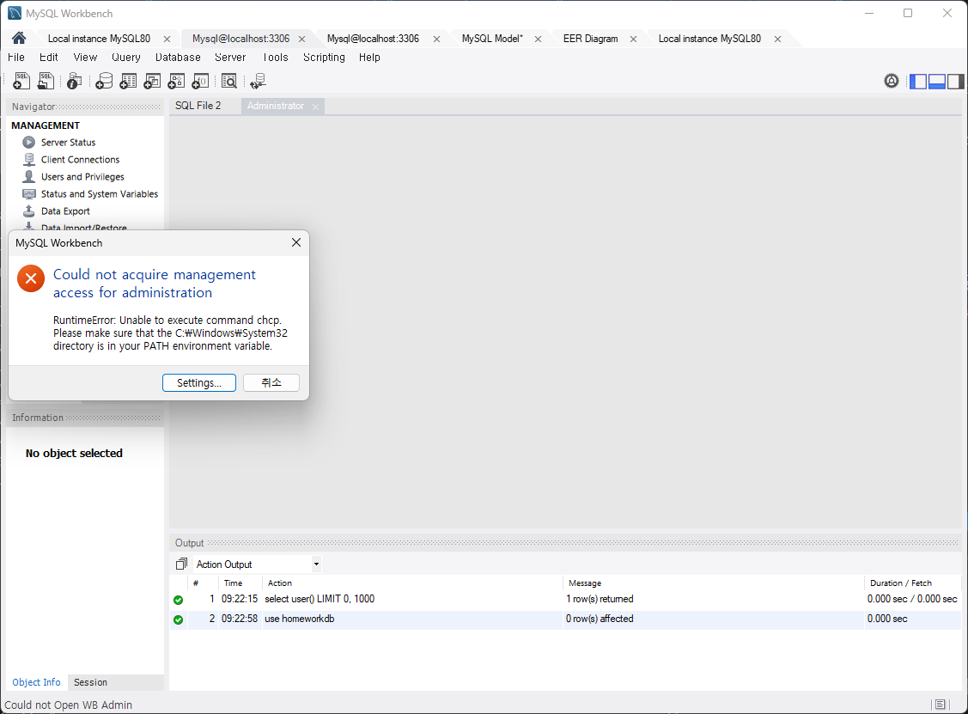
Task: Click the "1 row(s) returned" message
Action: coord(600,599)
